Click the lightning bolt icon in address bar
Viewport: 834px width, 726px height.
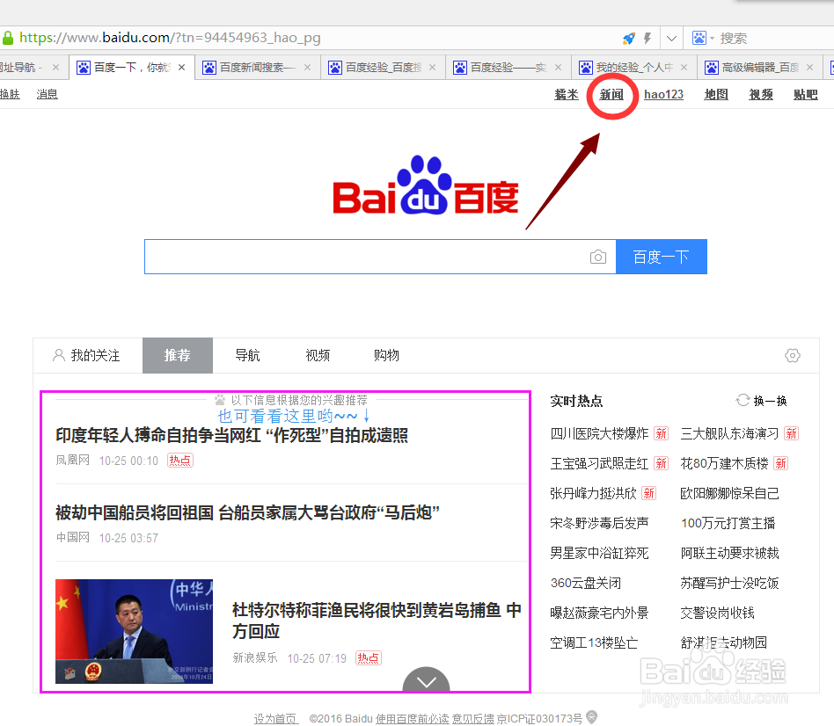click(x=647, y=39)
